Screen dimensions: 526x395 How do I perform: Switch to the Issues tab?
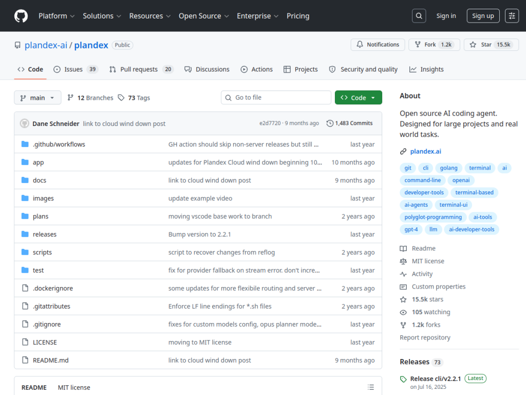pyautogui.click(x=76, y=69)
